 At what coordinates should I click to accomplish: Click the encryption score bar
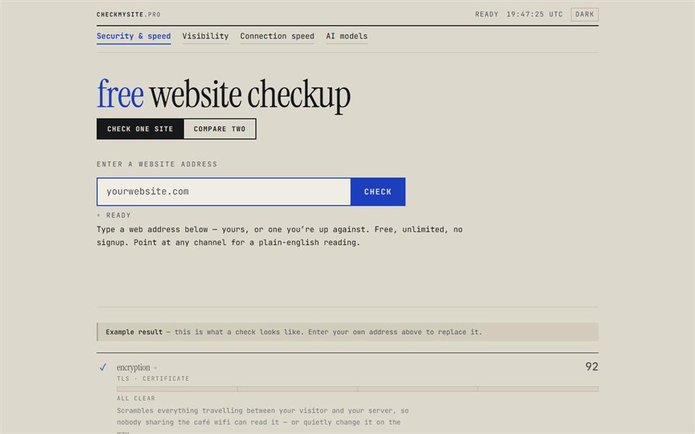pyautogui.click(x=357, y=389)
